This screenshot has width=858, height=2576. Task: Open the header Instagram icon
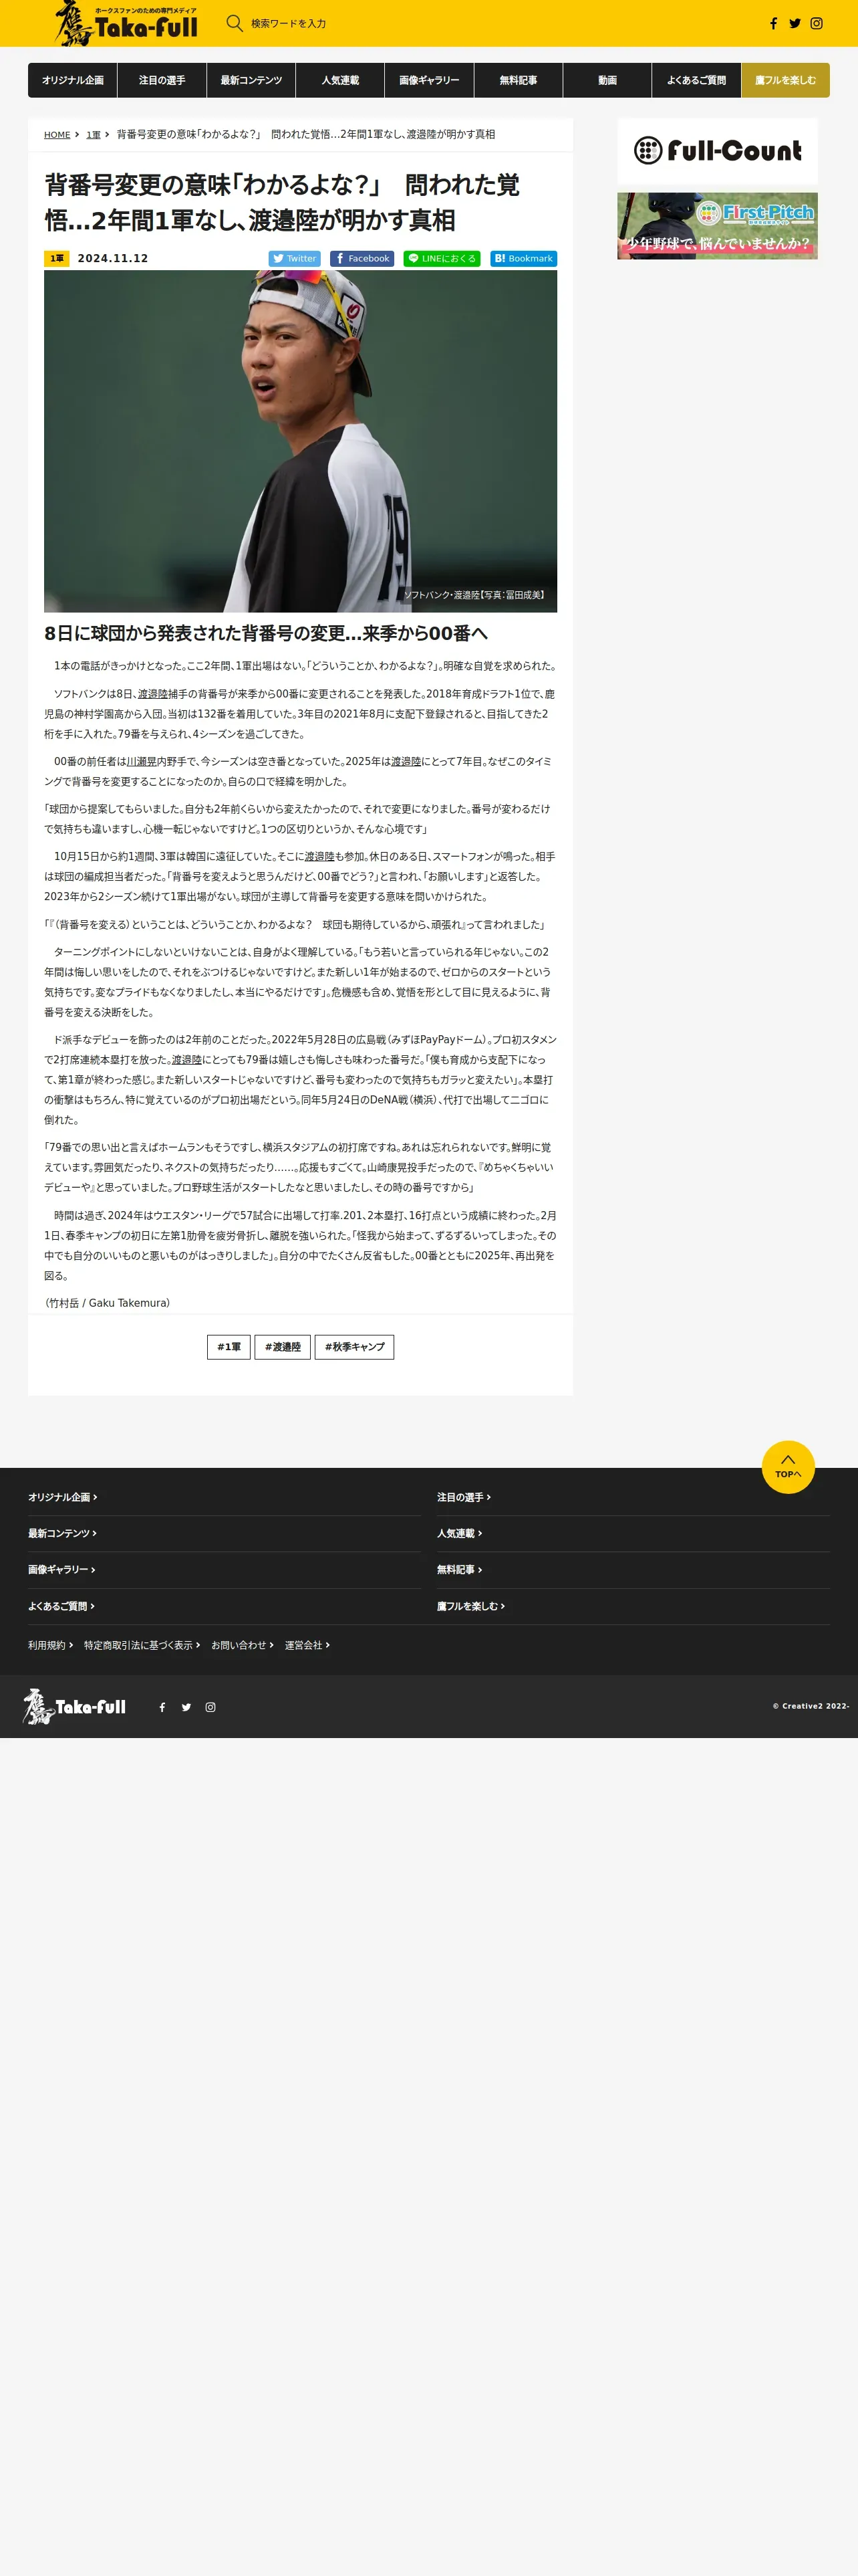(817, 23)
